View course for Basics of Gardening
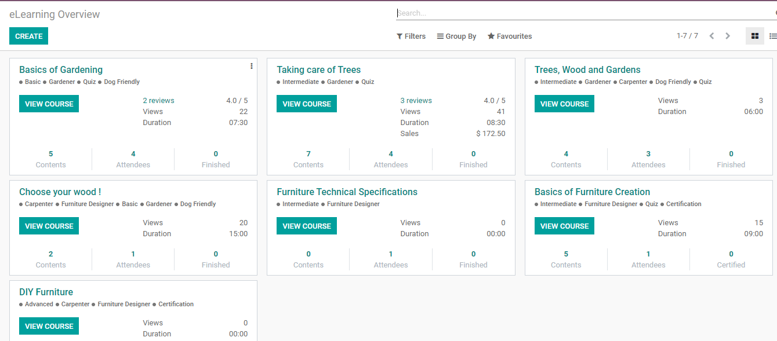Screen dimensions: 777x341 [x=49, y=104]
